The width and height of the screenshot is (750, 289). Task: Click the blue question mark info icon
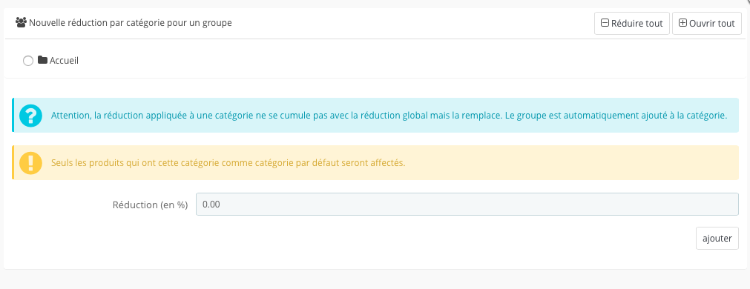coord(30,115)
